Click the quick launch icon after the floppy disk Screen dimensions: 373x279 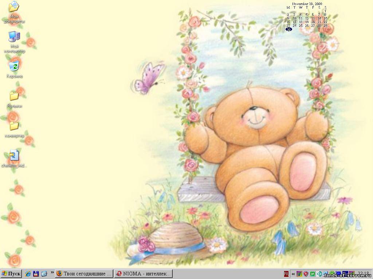[44, 274]
